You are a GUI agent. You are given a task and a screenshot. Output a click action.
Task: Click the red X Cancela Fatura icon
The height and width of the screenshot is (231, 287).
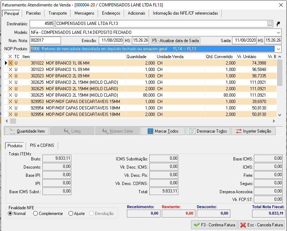[x=243, y=225]
